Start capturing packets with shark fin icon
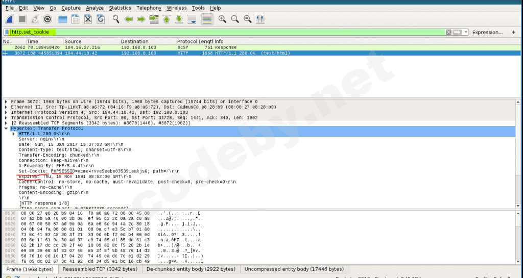The height and width of the screenshot is (278, 523). tap(9, 19)
